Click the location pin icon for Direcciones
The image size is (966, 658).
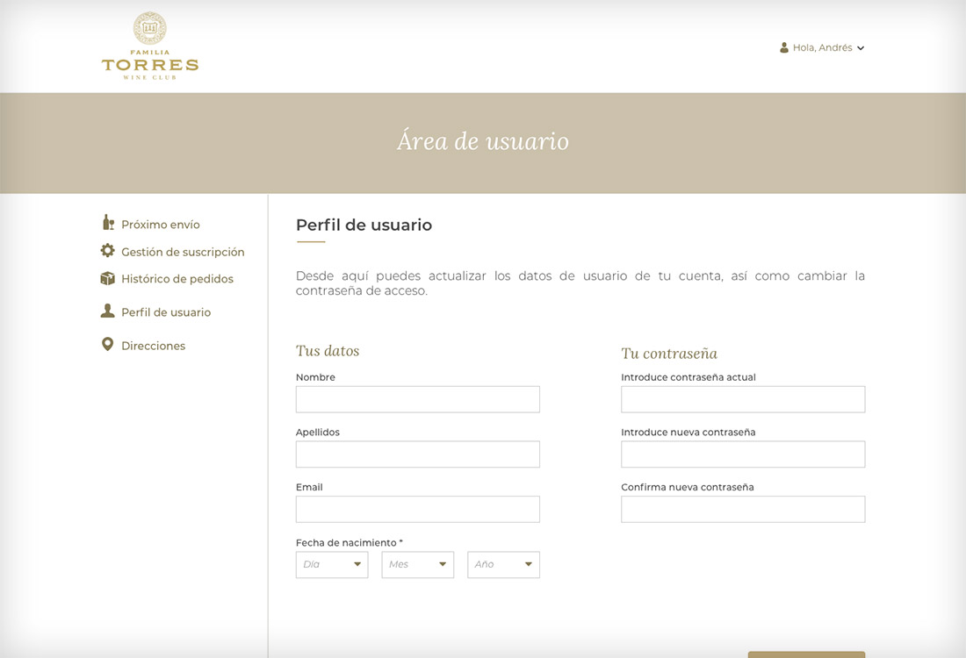pyautogui.click(x=108, y=345)
